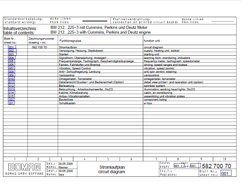Select 'starting unit' text
This screenshot has height=187, width=242.
coord(151,54)
